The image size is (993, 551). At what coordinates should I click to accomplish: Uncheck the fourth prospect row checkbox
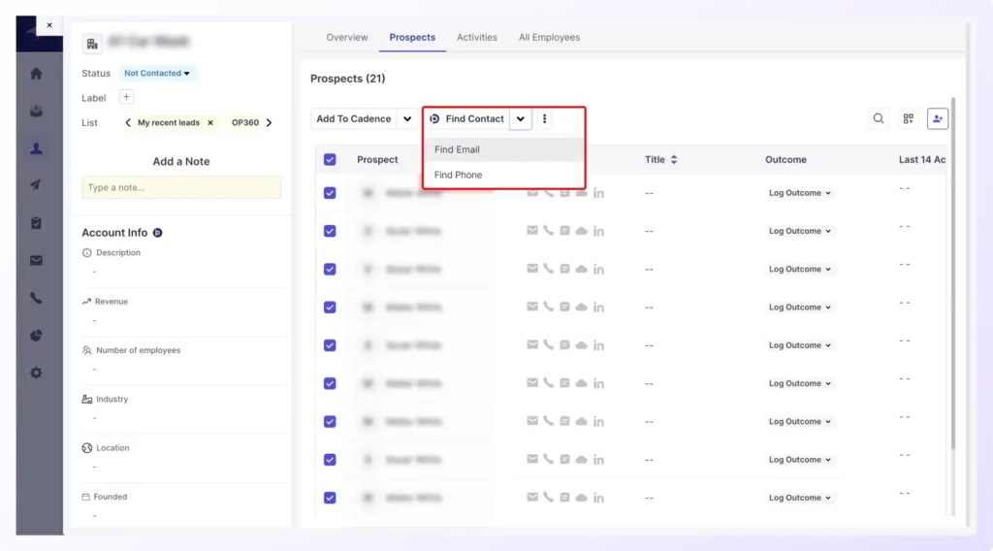point(330,308)
